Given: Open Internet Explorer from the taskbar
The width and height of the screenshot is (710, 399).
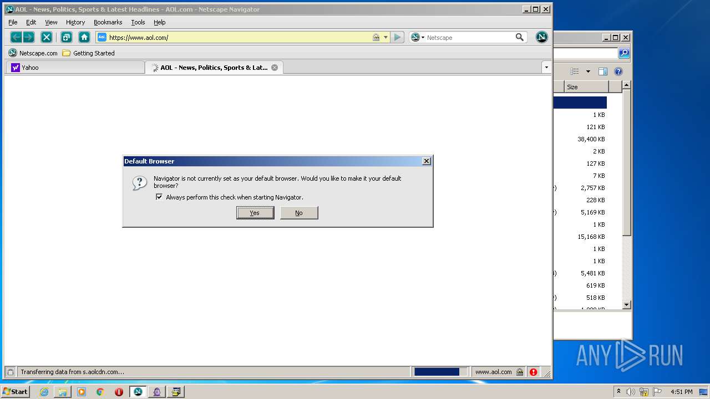Looking at the screenshot, I should click(x=44, y=392).
